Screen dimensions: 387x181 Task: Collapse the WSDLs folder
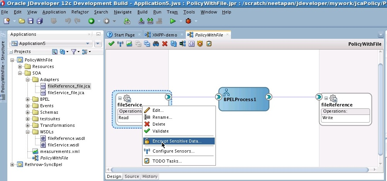(27, 132)
